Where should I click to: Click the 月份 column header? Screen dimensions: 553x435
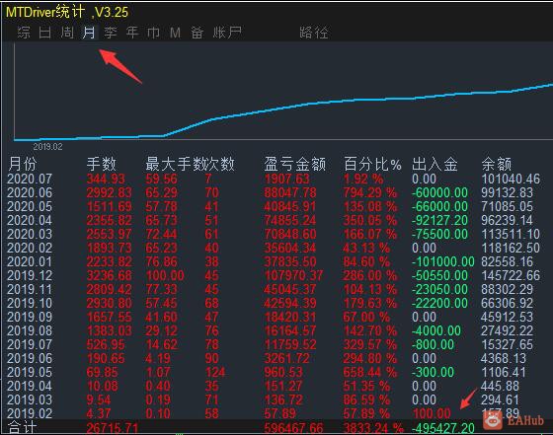(23, 164)
